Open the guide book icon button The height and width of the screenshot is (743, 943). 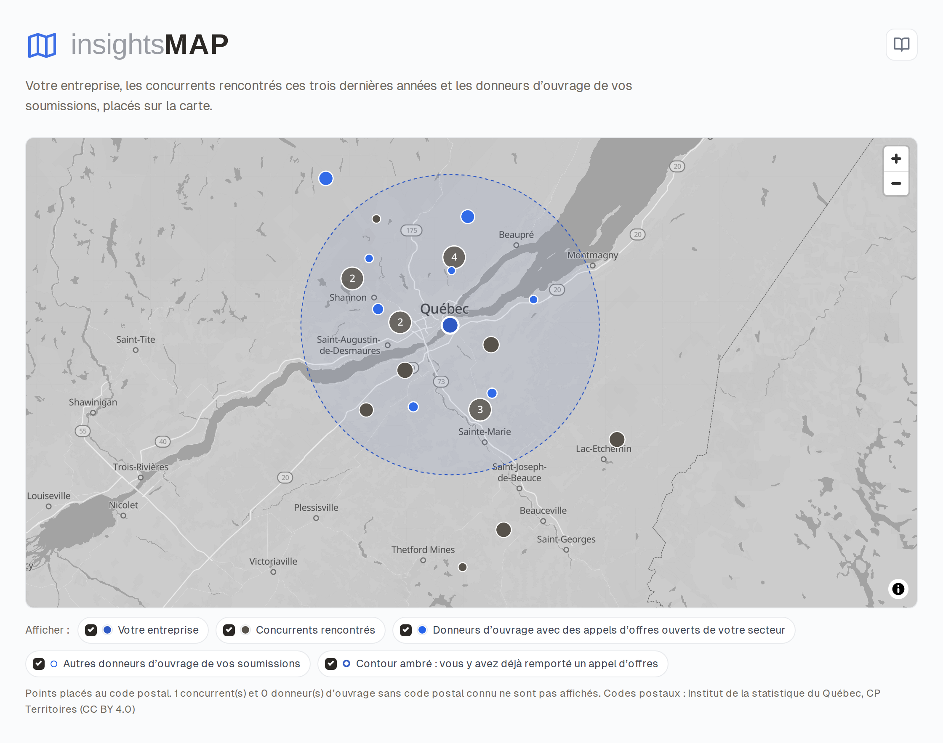[901, 44]
